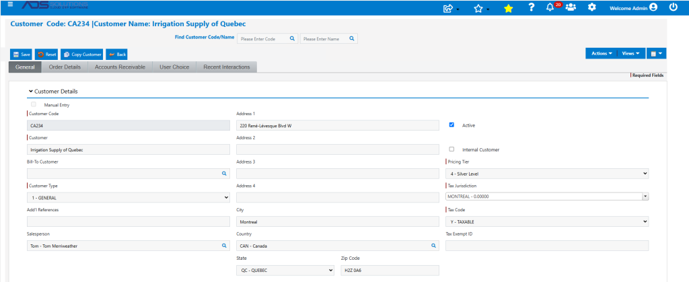This screenshot has width=689, height=282.
Task: Open the Customer Type dropdown
Action: coord(129,198)
